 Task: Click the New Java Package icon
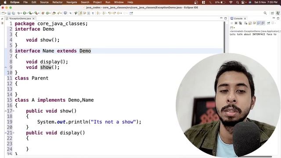(43, 13)
